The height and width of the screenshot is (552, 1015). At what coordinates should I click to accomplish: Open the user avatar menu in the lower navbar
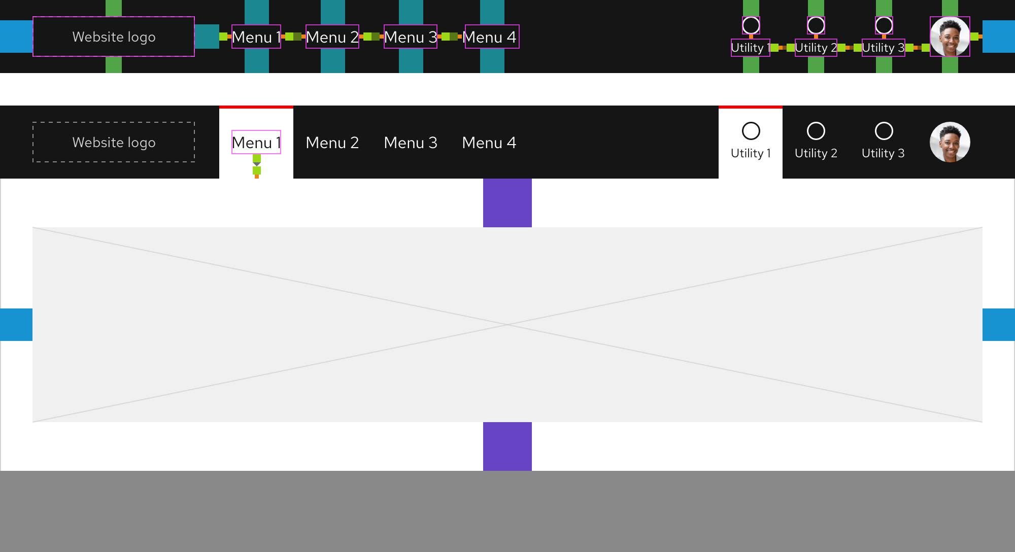951,142
